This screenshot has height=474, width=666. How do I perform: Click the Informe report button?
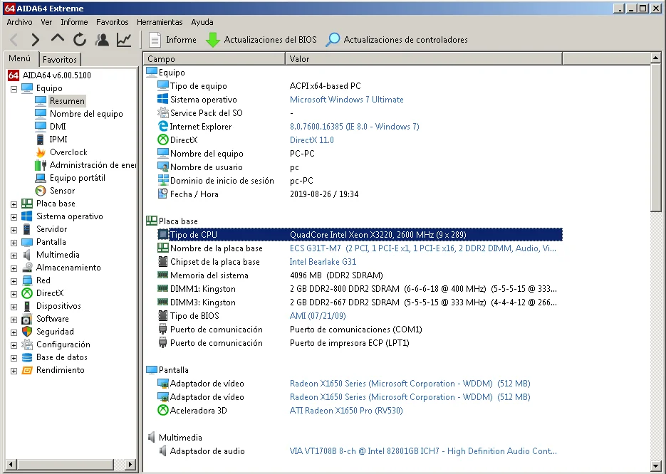click(172, 40)
